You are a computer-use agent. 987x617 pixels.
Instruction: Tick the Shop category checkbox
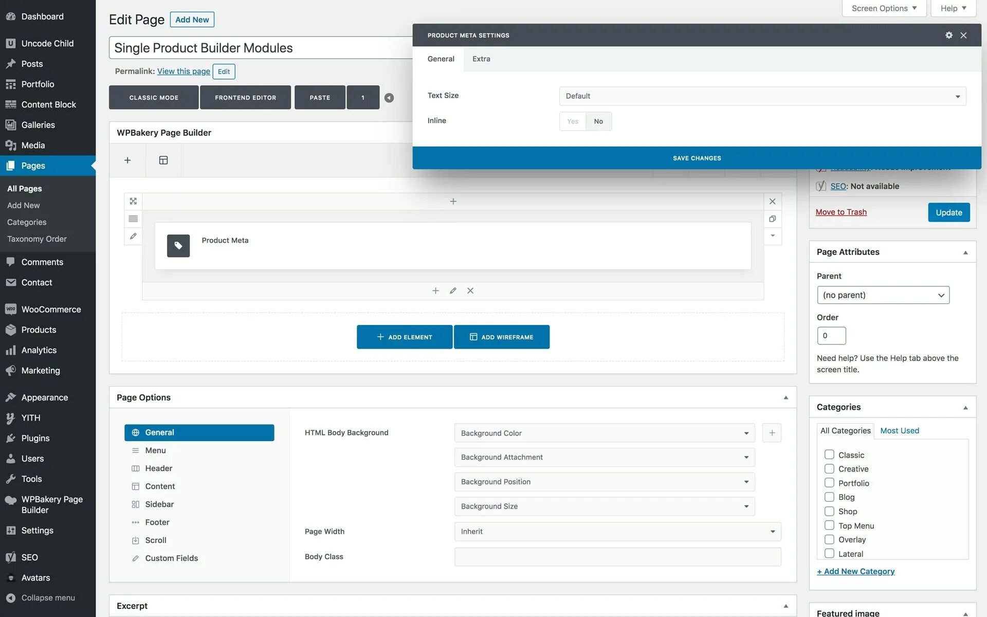pos(829,511)
